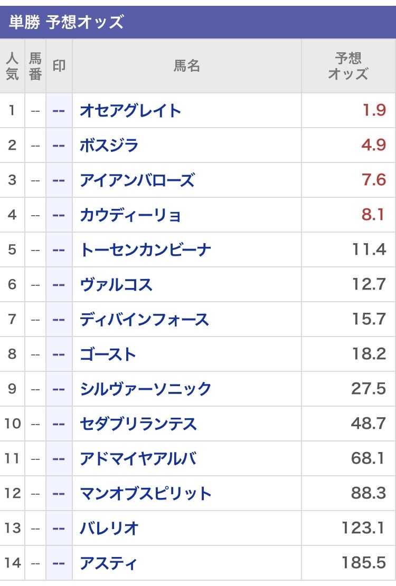Image resolution: width=396 pixels, height=586 pixels.
Task: Open バレリオ horse page
Action: [109, 528]
